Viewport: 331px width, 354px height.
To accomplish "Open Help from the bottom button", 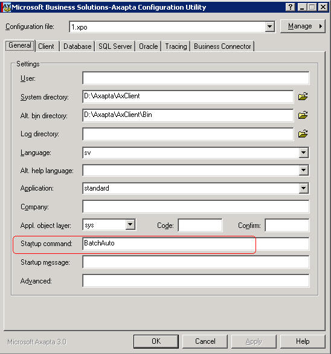I will (303, 341).
